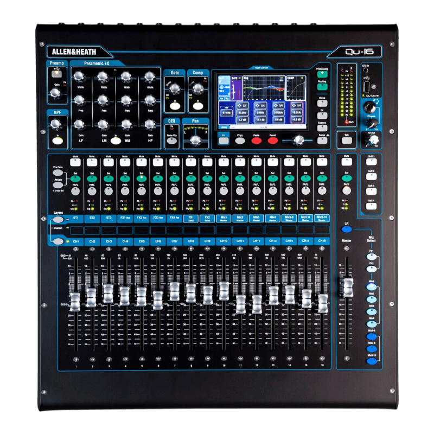Select the lower Layers key for CH1 layer
The height and width of the screenshot is (434, 434).
click(x=58, y=241)
